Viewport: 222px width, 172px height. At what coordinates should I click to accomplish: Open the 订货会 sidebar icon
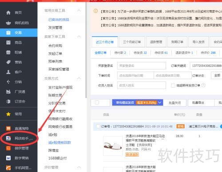pyautogui.click(x=8, y=101)
